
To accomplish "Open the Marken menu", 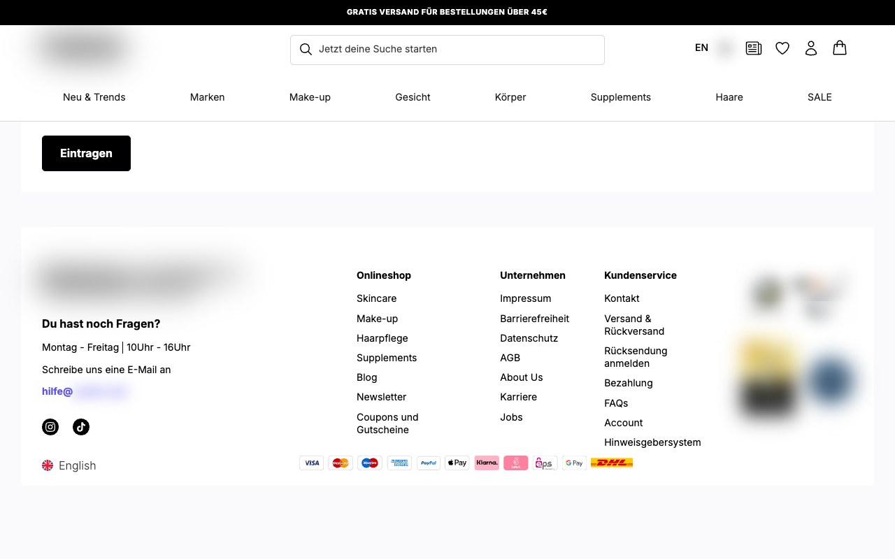I will pos(208,97).
